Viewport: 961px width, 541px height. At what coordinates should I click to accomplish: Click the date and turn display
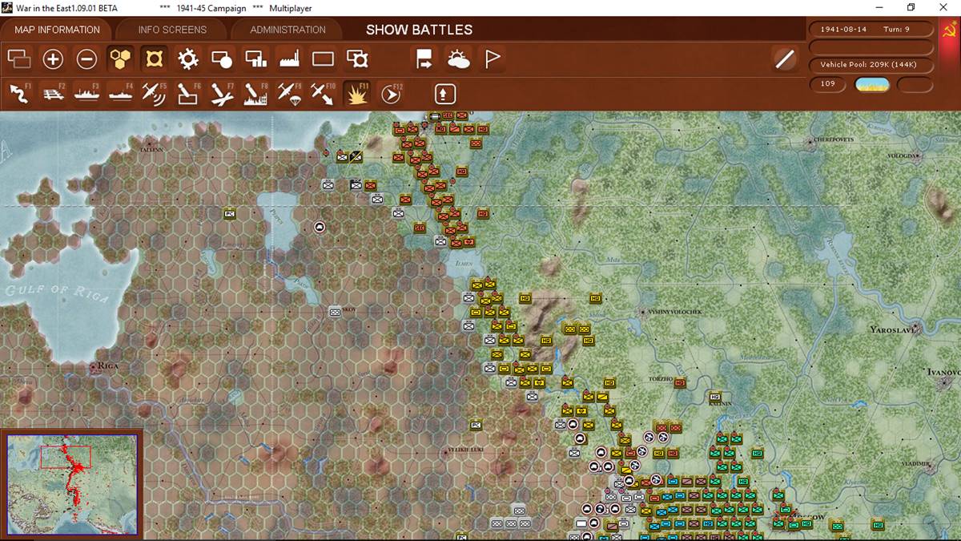[871, 29]
